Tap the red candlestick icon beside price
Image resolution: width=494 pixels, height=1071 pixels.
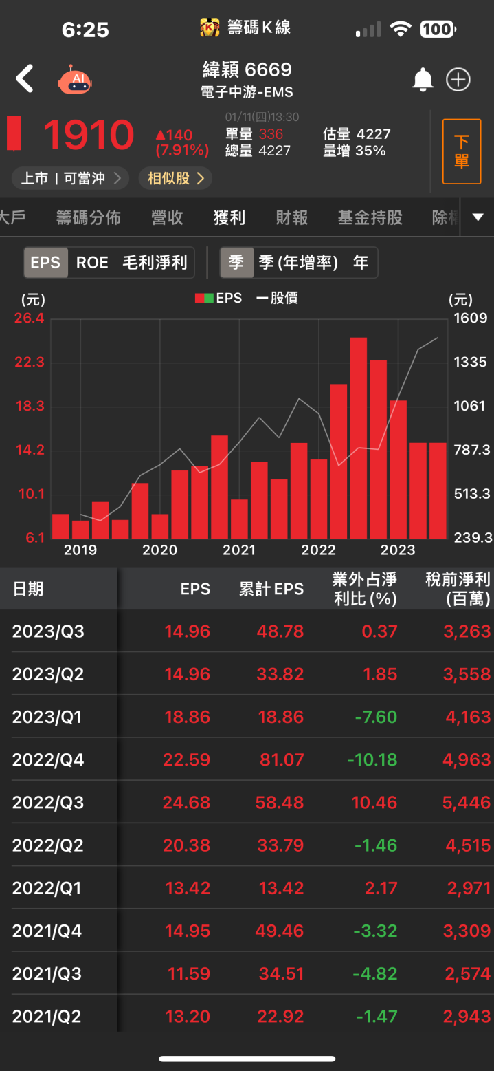[14, 133]
